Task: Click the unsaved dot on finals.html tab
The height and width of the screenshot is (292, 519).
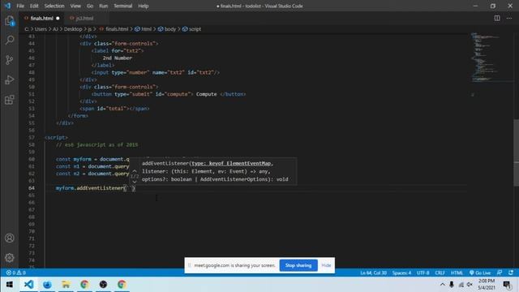Action: coord(58,18)
